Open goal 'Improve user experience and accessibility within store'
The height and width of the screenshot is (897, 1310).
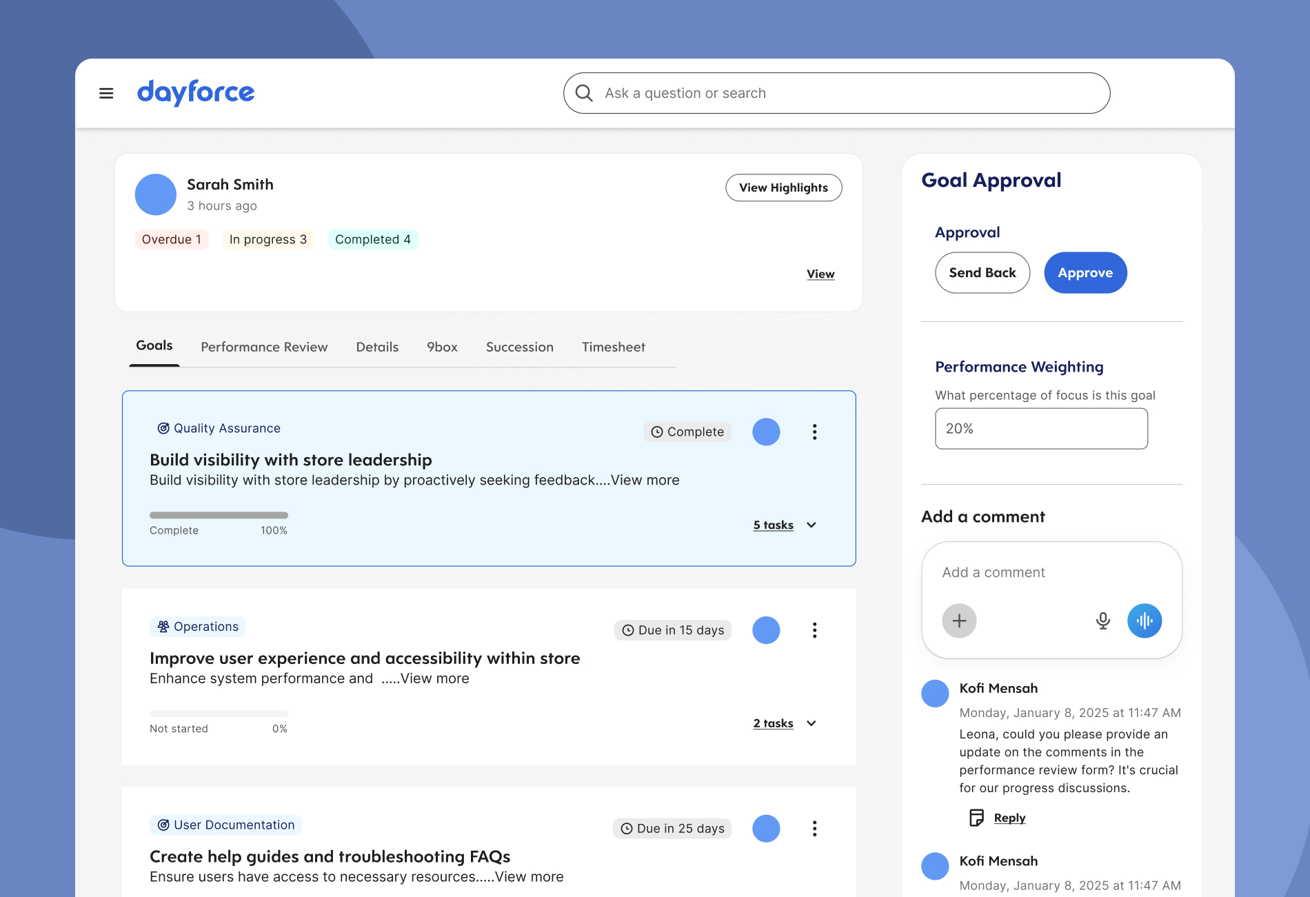(x=365, y=658)
